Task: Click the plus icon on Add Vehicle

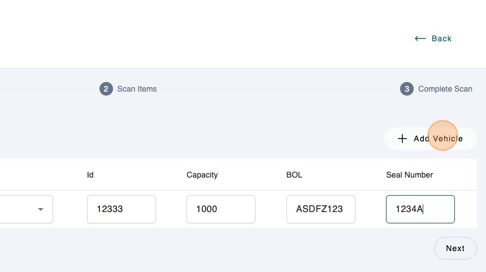Action: click(402, 139)
